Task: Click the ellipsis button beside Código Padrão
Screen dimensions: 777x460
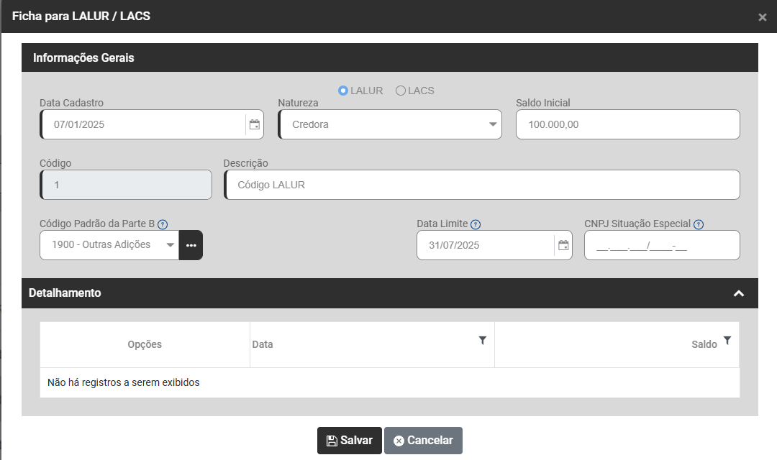Action: [x=191, y=245]
